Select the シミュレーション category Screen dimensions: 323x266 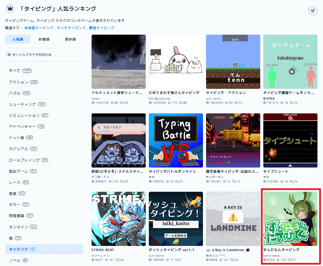tap(44, 115)
